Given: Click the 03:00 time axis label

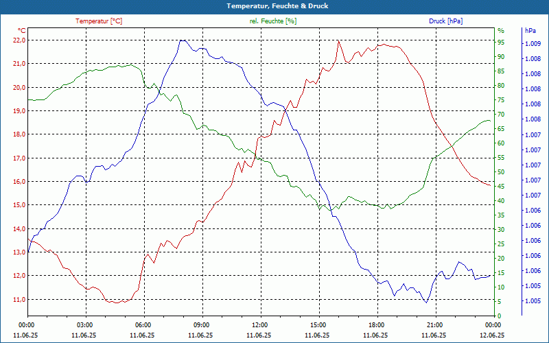Looking at the screenshot, I should 84,324.
